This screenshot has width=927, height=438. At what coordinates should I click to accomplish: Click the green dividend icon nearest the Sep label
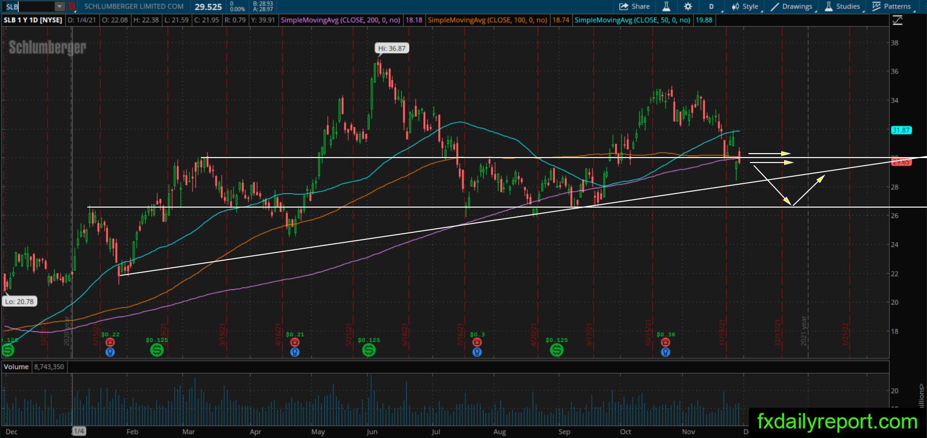point(556,350)
